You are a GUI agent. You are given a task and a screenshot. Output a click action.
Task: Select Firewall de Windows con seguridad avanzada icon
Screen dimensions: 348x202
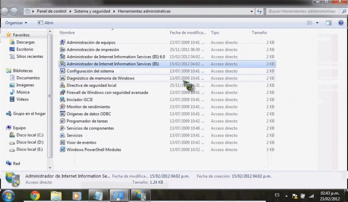coord(62,93)
